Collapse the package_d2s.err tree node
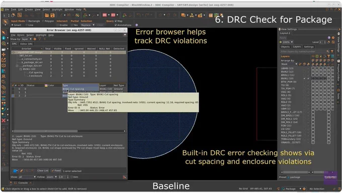The image size is (342, 193). tap(17, 66)
